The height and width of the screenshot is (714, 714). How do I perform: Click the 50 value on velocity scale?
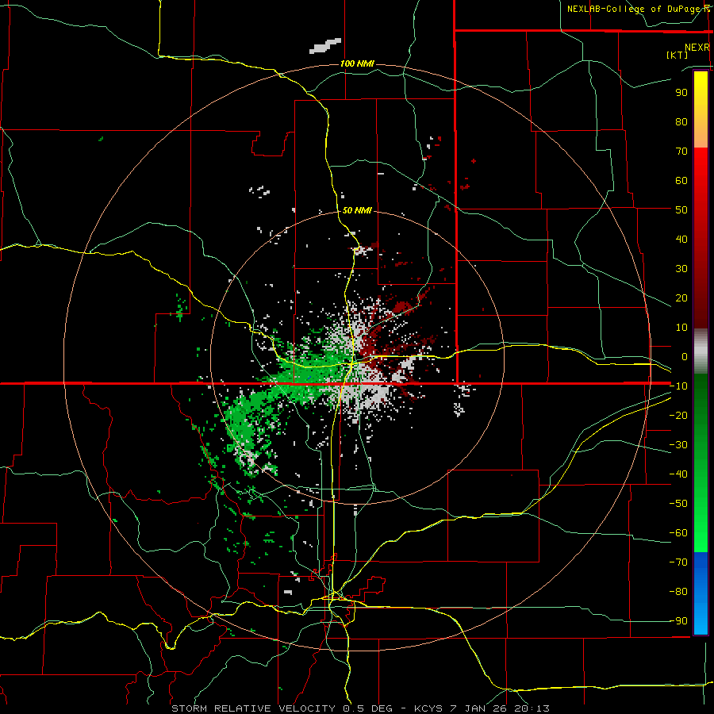coord(681,210)
